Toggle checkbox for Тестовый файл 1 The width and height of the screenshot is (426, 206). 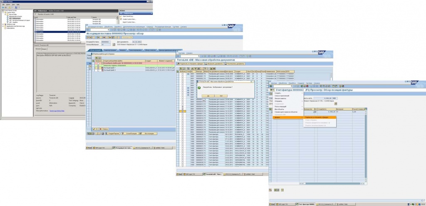coord(98,68)
